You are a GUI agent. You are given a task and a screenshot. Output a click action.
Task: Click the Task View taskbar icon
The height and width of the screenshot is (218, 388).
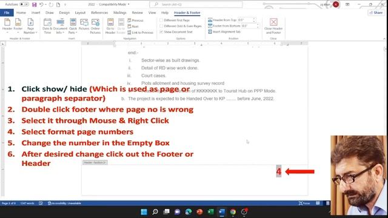166,212
